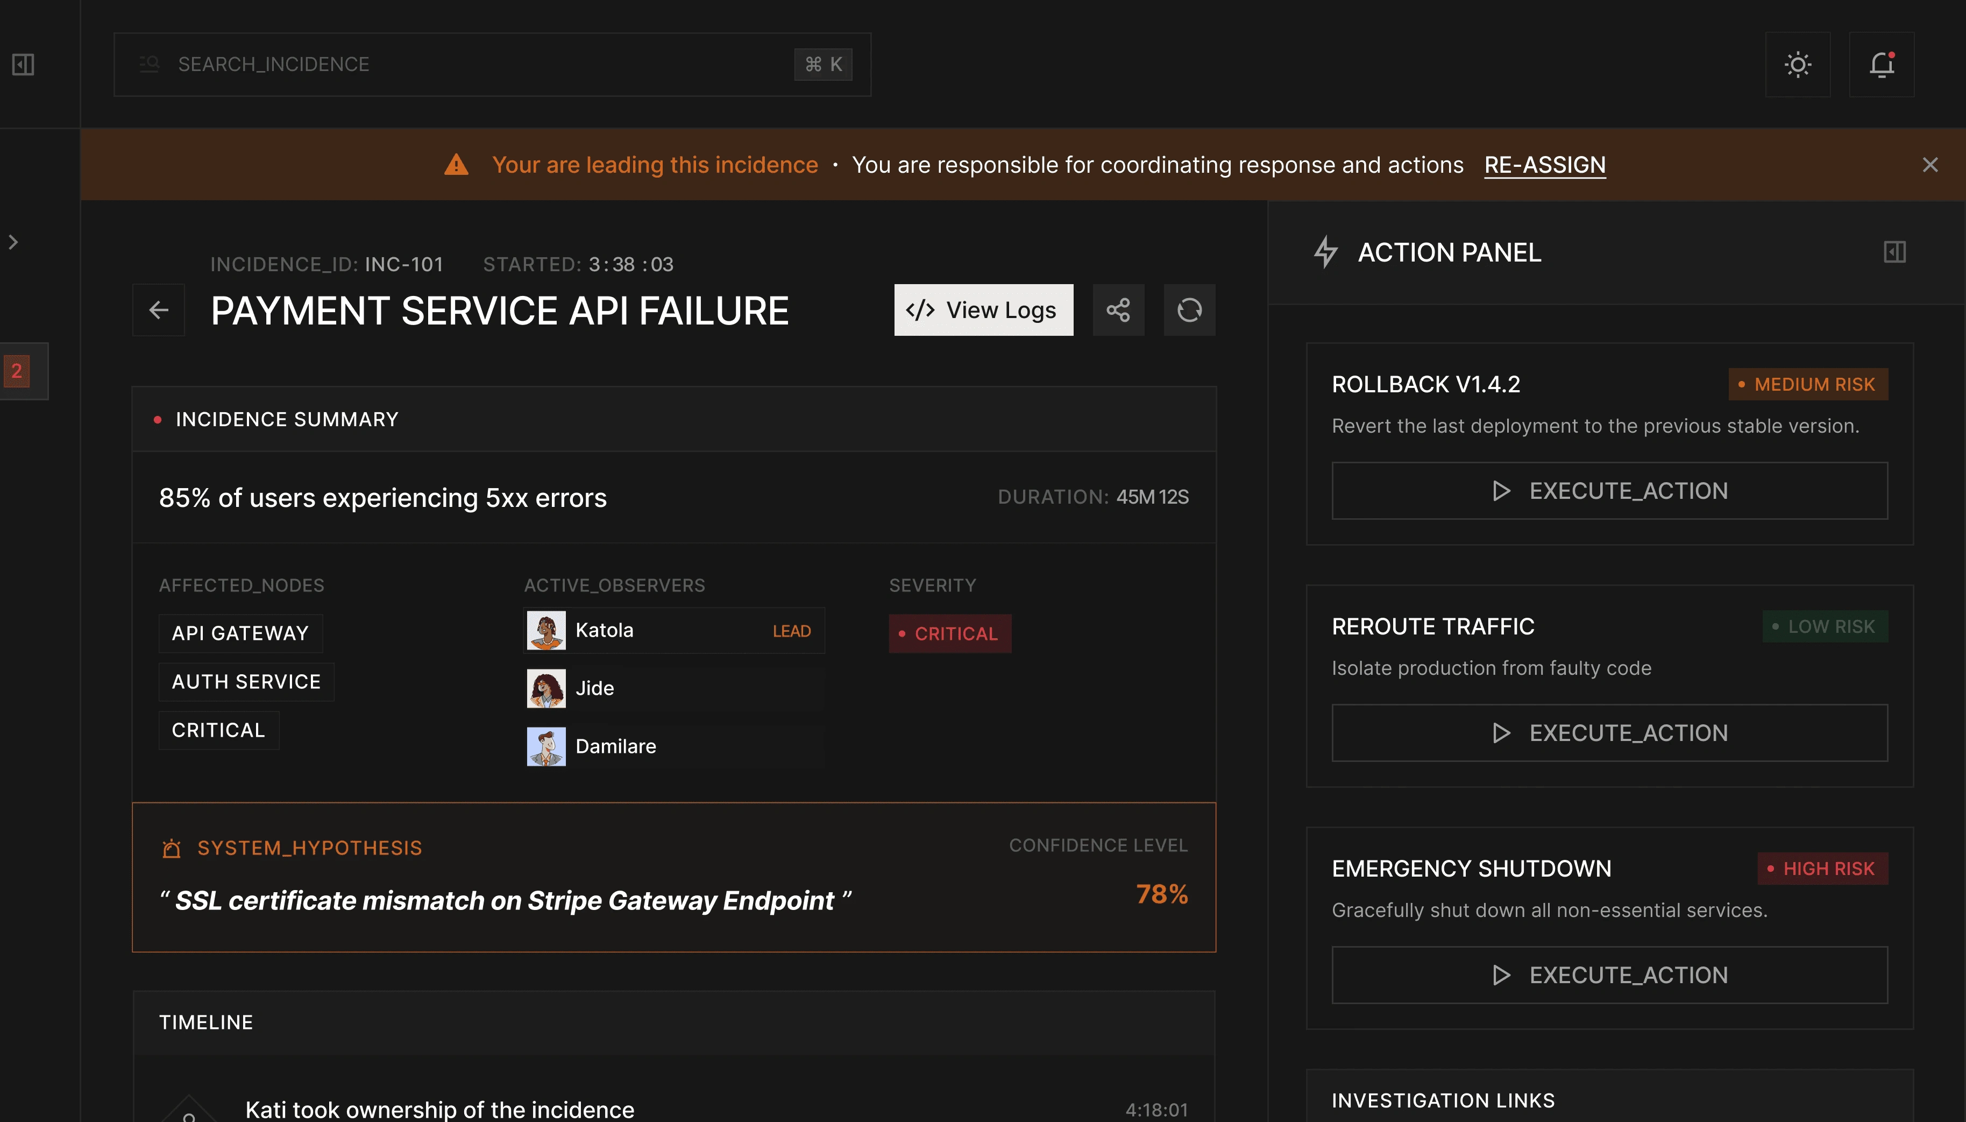Viewport: 1966px width, 1122px height.
Task: Click the RE-ASSIGN link
Action: pyautogui.click(x=1544, y=165)
